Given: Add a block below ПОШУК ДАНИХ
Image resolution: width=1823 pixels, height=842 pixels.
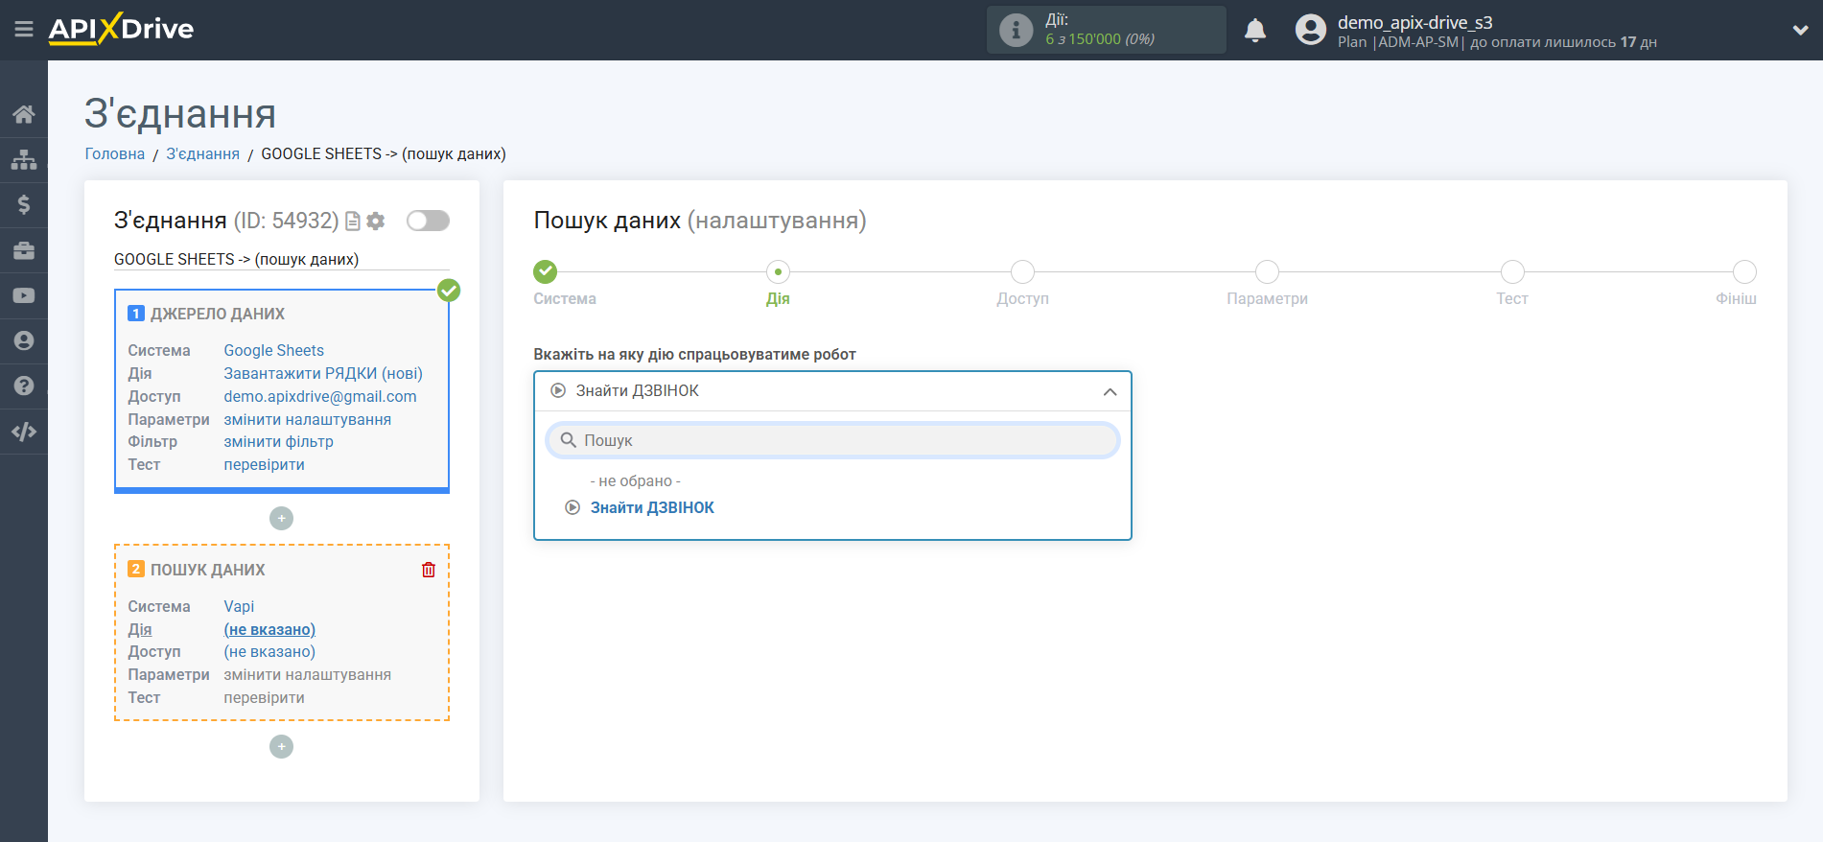Looking at the screenshot, I should [x=281, y=747].
